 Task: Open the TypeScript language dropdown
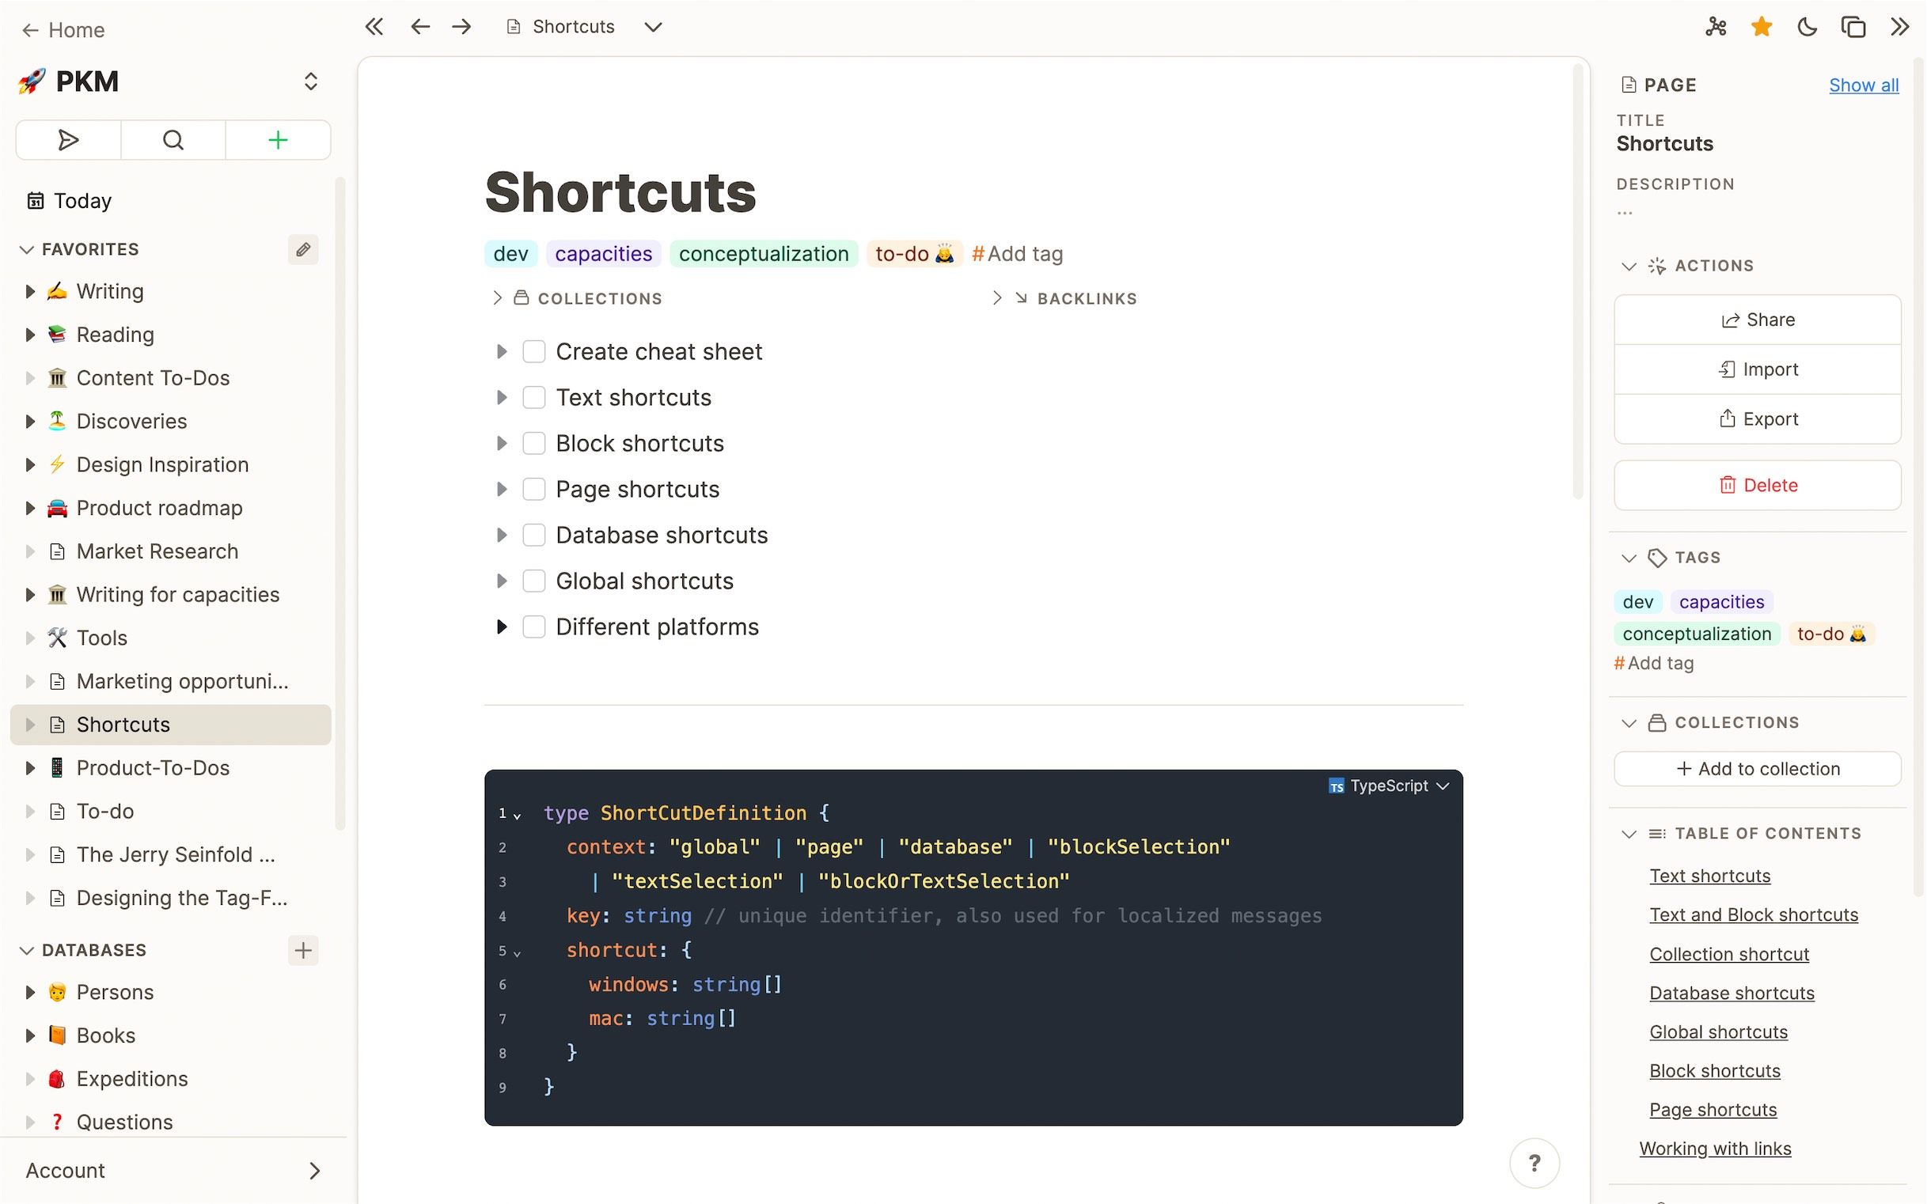(x=1390, y=787)
